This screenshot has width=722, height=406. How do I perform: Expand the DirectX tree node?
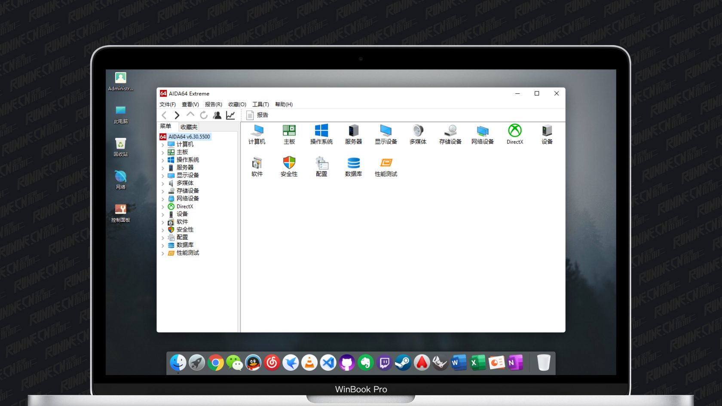[x=163, y=207]
